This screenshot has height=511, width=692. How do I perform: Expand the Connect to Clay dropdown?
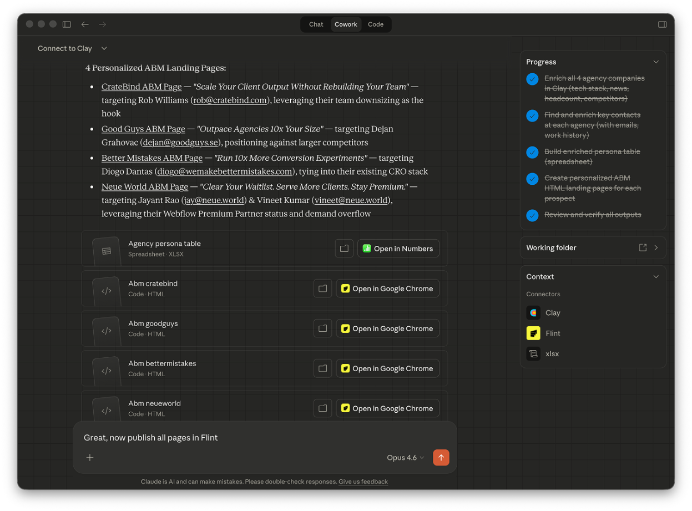pyautogui.click(x=104, y=48)
